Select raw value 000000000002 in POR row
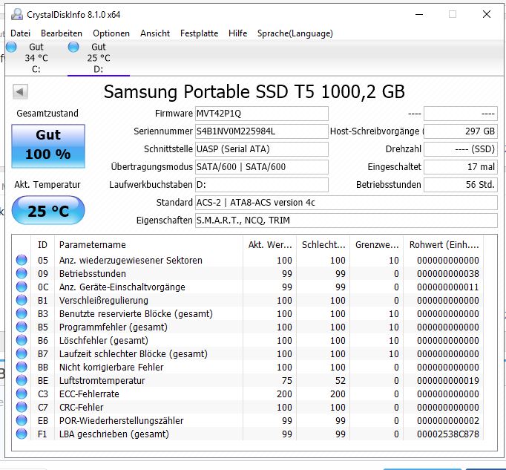 [448, 421]
